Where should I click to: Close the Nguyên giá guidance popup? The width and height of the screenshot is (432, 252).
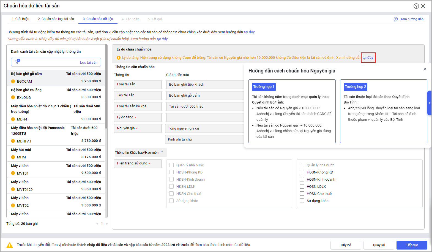[425, 69]
